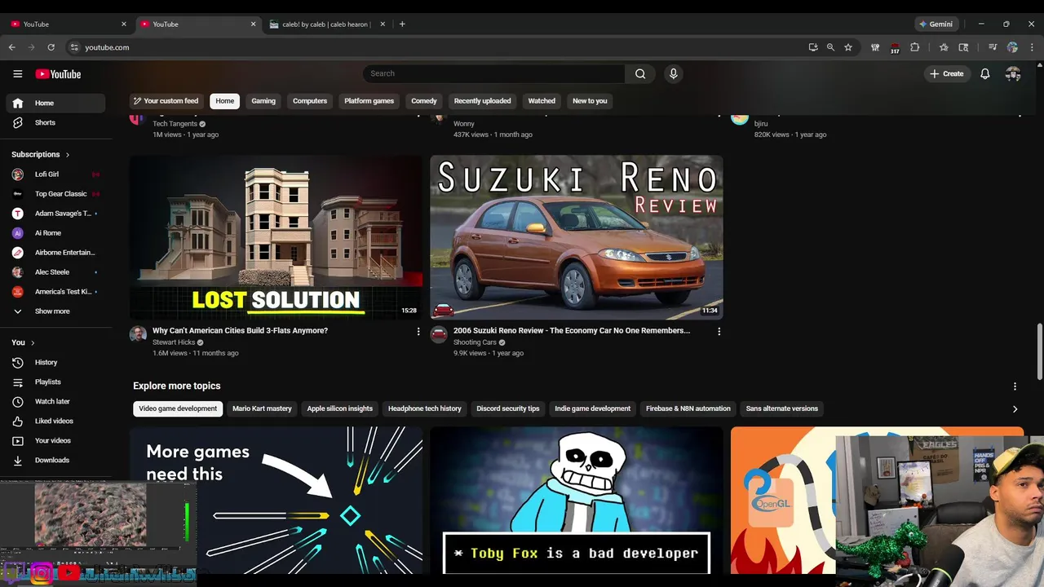
Task: Select the Platform games filter chip
Action: click(369, 101)
